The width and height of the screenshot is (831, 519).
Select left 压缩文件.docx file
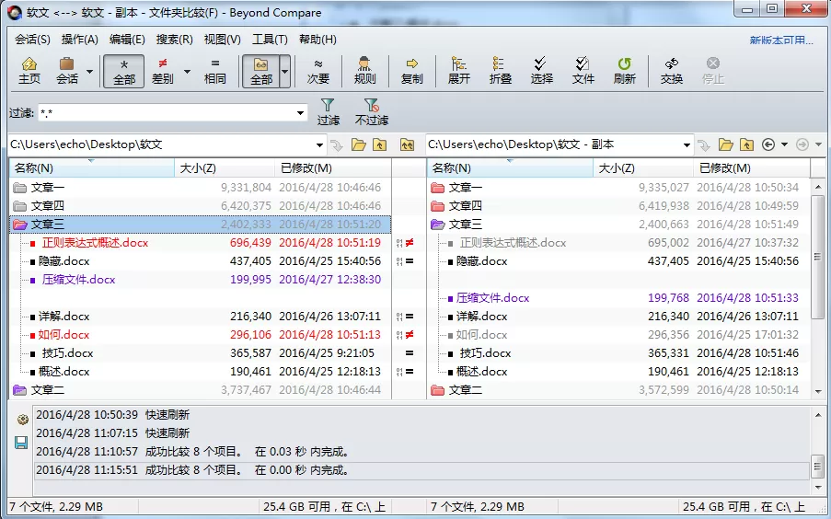click(79, 280)
